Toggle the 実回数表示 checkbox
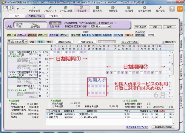 (163, 42)
